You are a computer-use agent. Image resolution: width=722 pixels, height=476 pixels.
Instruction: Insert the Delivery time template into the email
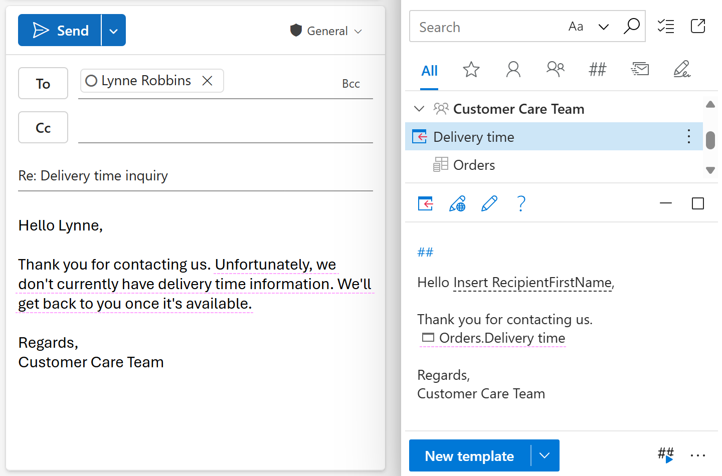tap(425, 203)
